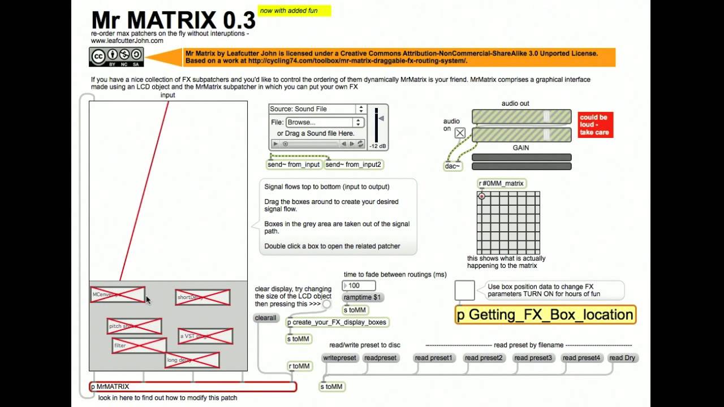This screenshot has height=407, width=724.
Task: Select the a VST plugin FX box
Action: pos(205,336)
